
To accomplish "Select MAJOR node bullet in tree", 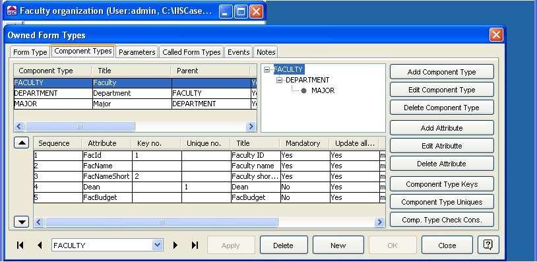I will pos(303,91).
